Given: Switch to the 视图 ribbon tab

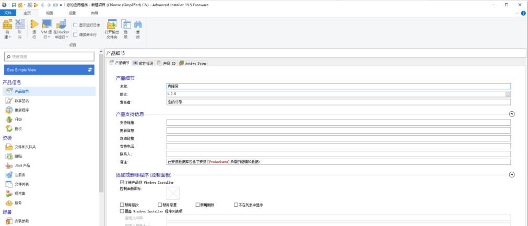Looking at the screenshot, I should click(x=50, y=13).
